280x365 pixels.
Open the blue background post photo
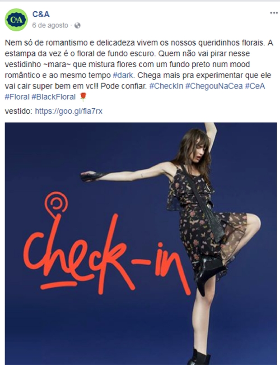tap(141, 244)
